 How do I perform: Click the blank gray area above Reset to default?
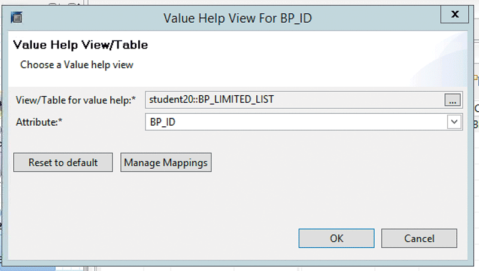tap(63, 142)
